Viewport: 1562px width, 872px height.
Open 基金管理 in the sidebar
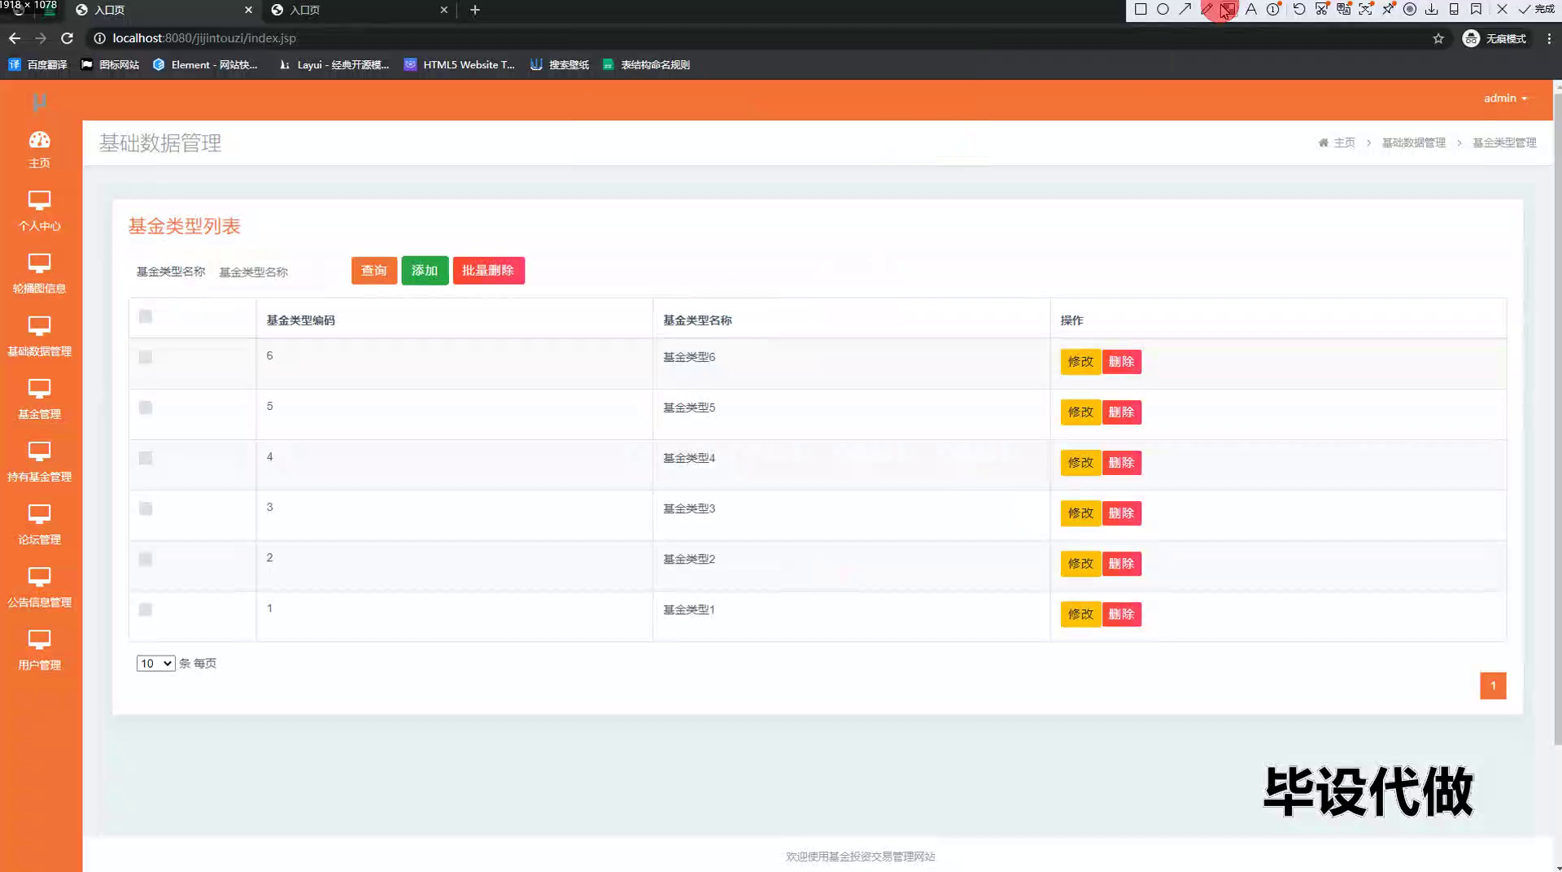click(39, 399)
